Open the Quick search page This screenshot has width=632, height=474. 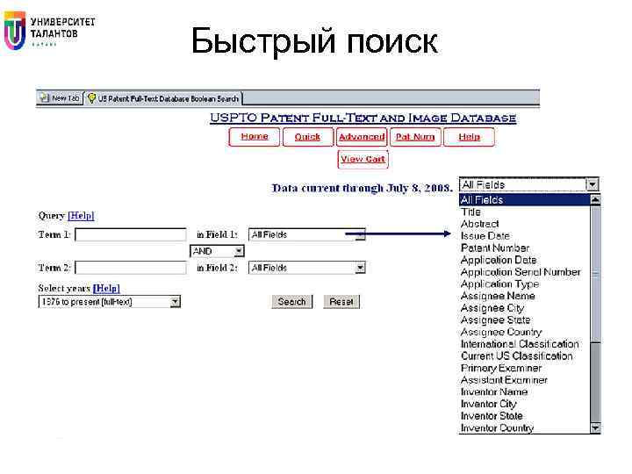(307, 137)
